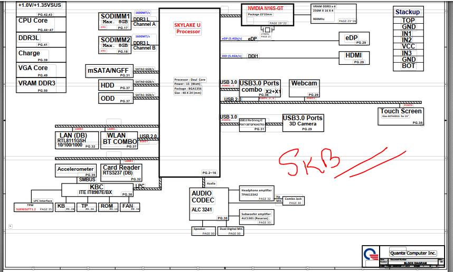Select the KBC ITE IT8987E/BX block
The width and height of the screenshot is (453, 272).
[x=97, y=190]
